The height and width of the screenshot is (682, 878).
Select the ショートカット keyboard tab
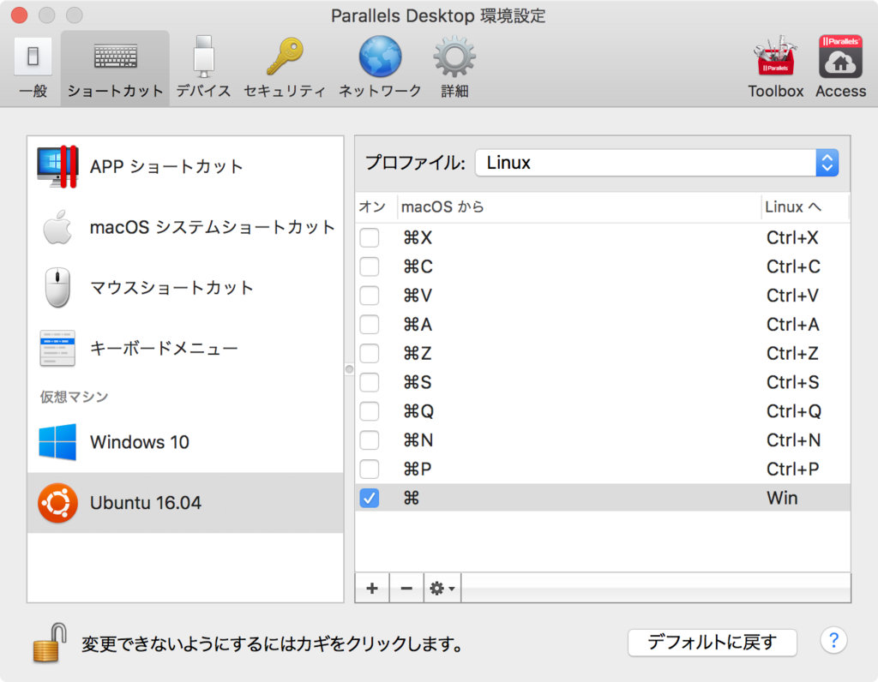click(x=116, y=68)
